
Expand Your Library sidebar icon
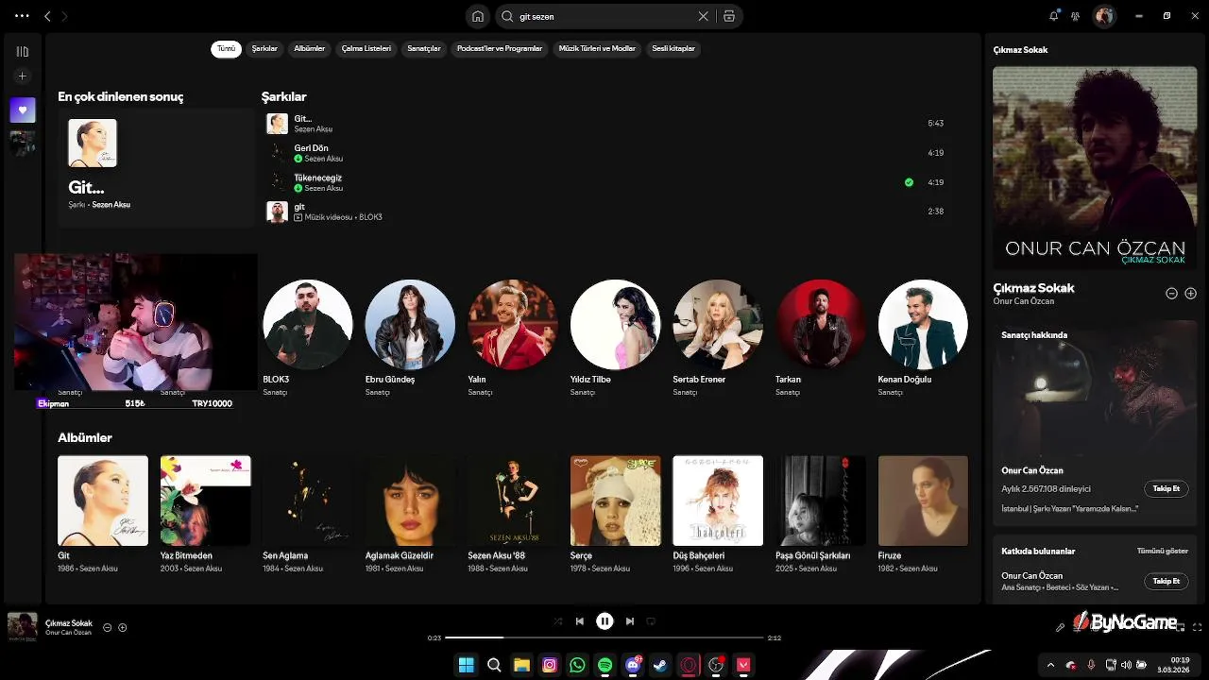click(x=23, y=52)
